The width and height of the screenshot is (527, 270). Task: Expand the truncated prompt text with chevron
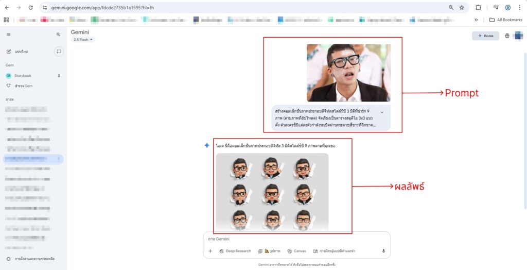(x=381, y=112)
